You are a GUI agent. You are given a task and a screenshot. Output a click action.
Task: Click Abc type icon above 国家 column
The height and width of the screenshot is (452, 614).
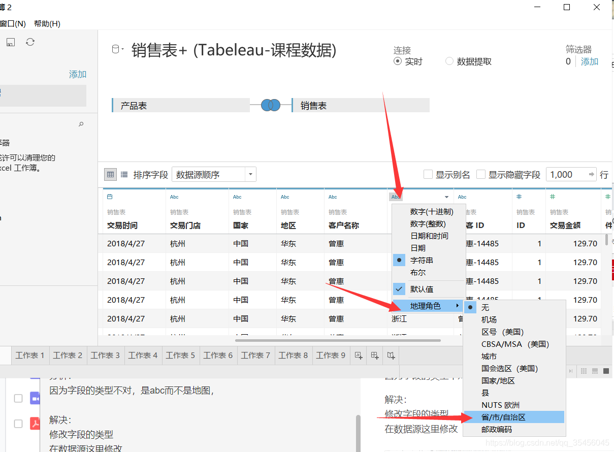pos(237,197)
